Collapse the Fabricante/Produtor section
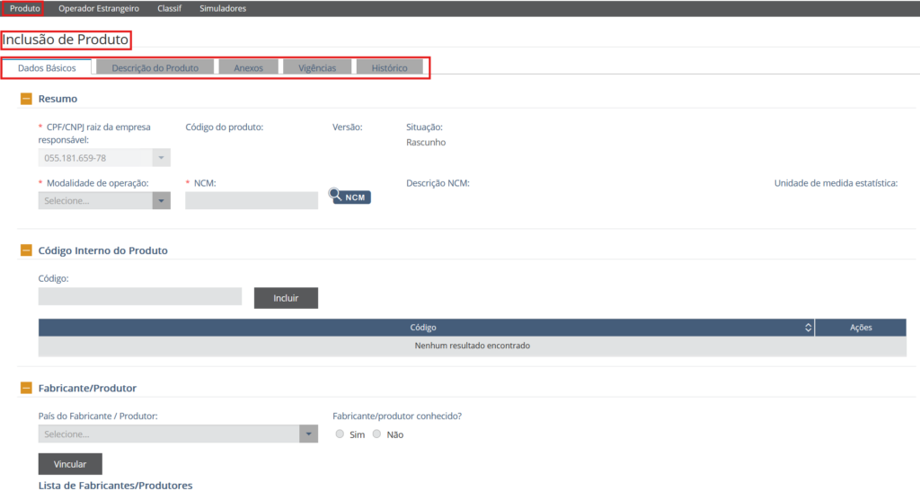 coord(26,388)
